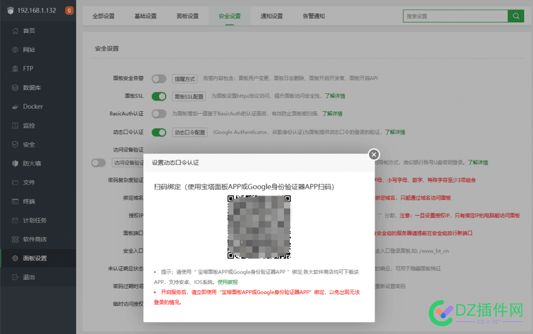Click the folder icon beside 文件
This screenshot has width=533, height=334.
(x=15, y=183)
